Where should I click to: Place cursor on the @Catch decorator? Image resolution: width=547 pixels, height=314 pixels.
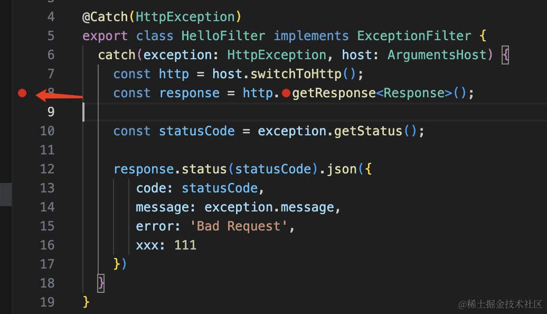pyautogui.click(x=105, y=17)
